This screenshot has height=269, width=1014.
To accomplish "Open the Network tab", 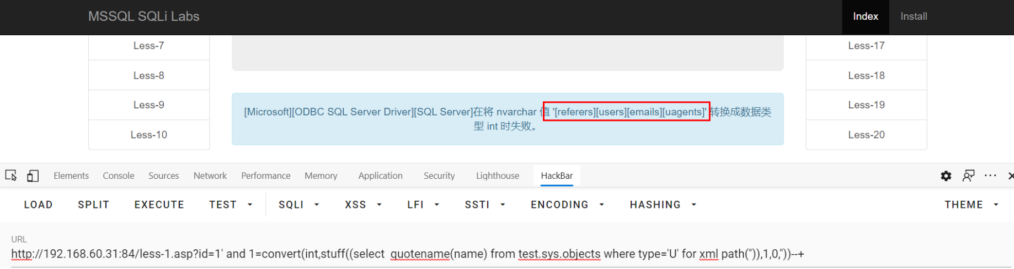I will (x=210, y=175).
